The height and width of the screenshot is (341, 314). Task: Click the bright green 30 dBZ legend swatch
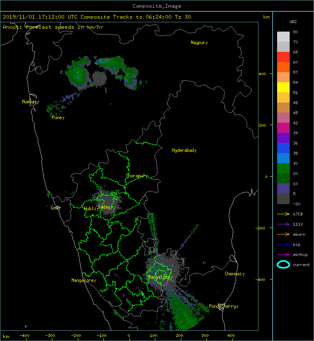click(x=283, y=168)
